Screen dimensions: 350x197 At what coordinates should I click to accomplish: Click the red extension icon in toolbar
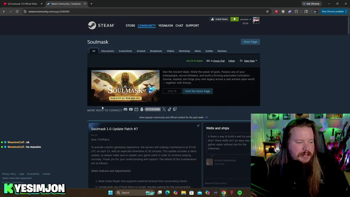click(276, 11)
